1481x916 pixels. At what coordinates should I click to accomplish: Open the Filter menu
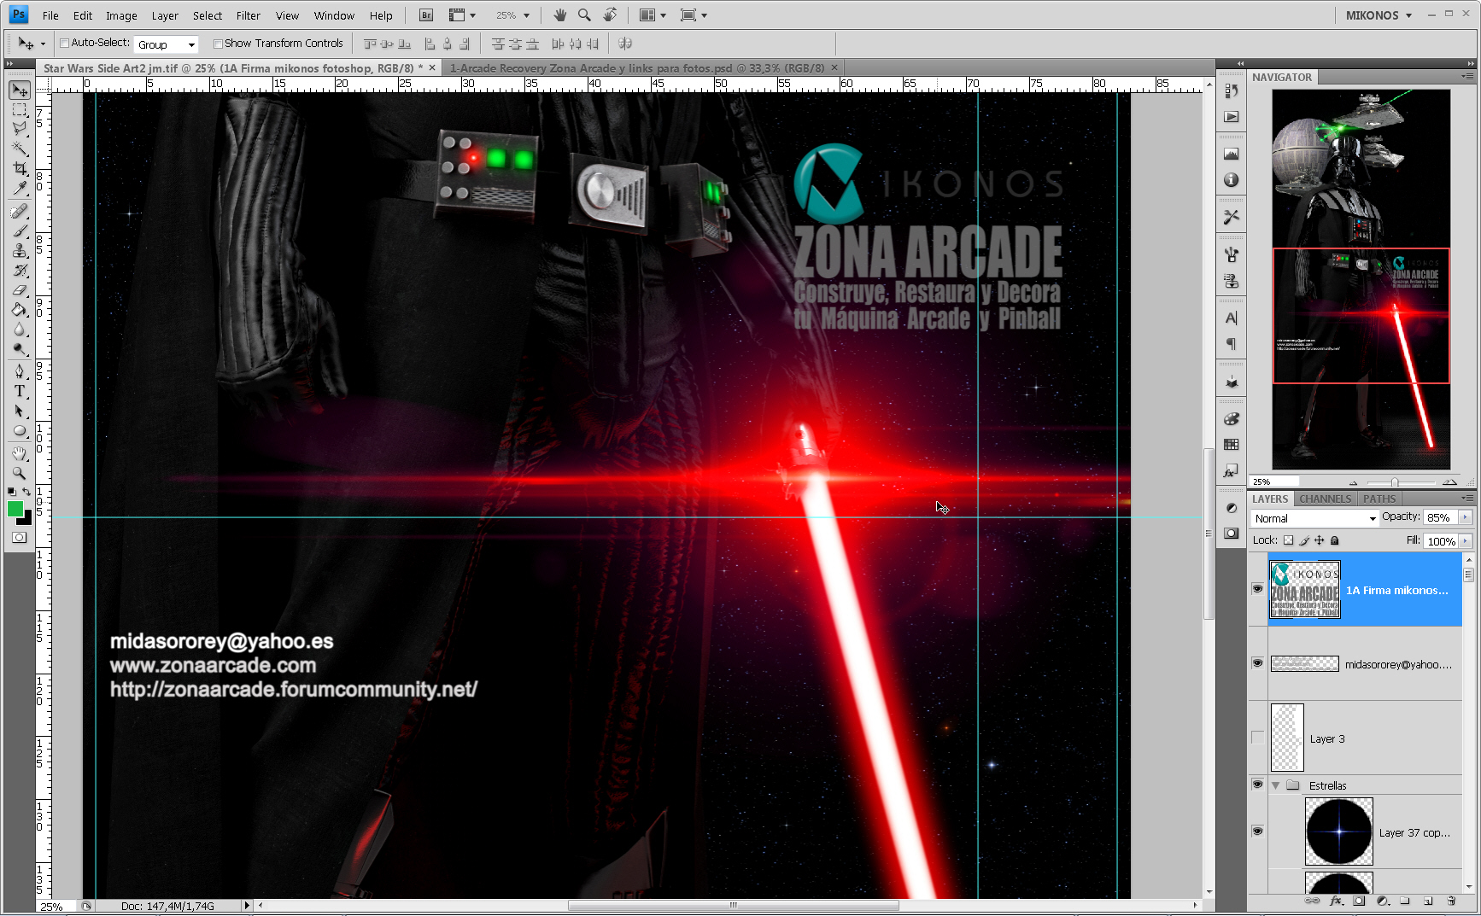point(248,15)
